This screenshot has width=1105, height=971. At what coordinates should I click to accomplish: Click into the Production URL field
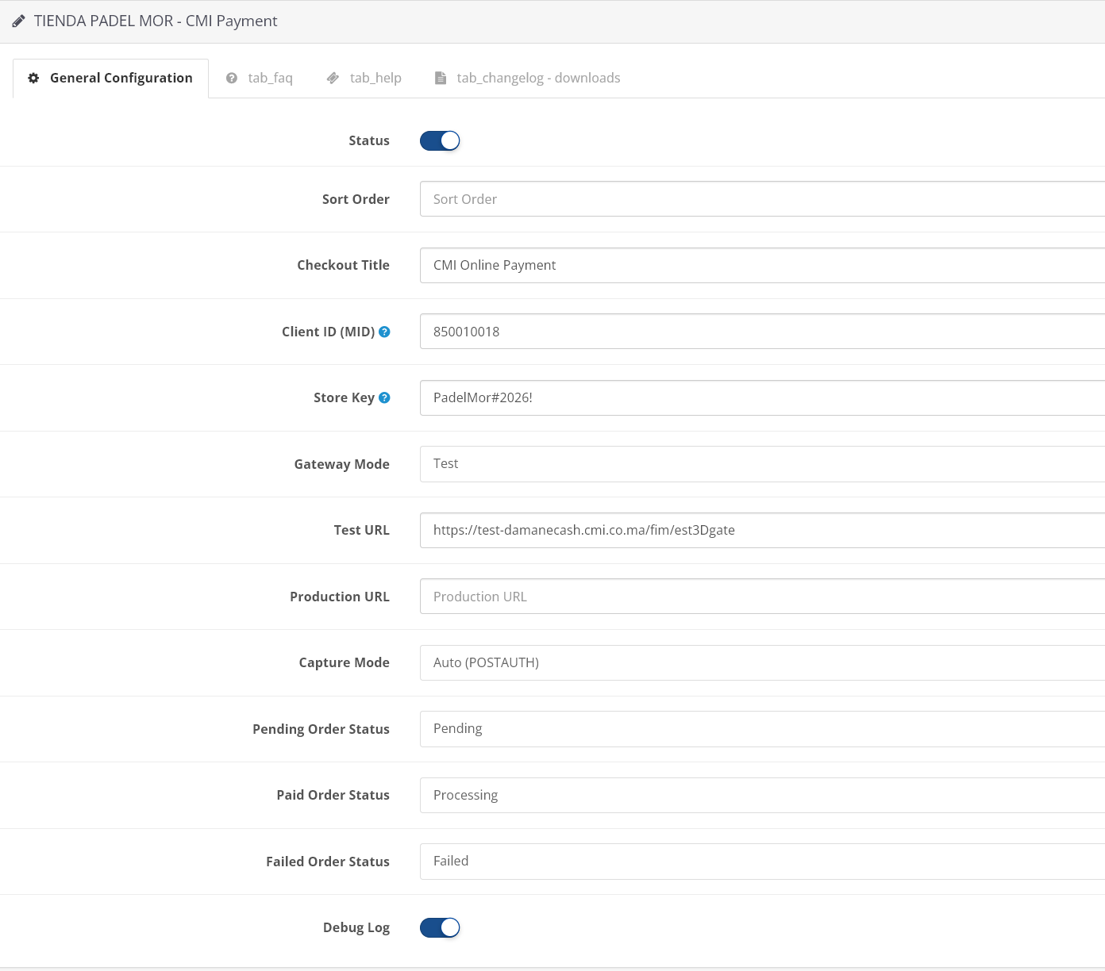(762, 597)
